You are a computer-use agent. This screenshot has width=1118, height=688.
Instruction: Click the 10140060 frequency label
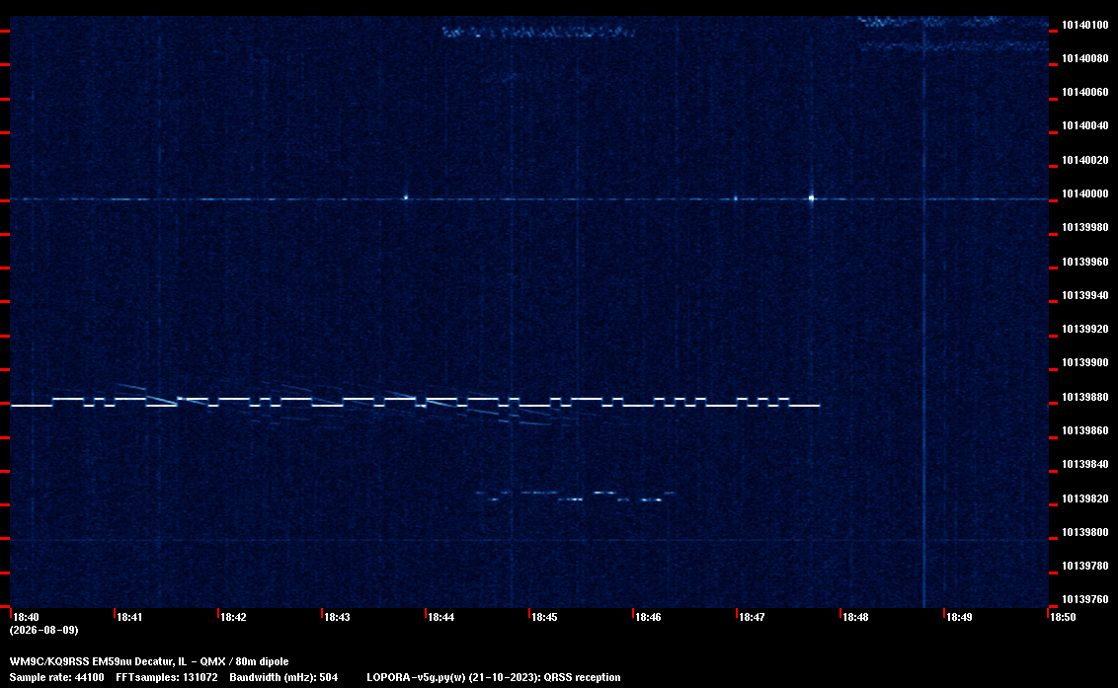(1084, 92)
